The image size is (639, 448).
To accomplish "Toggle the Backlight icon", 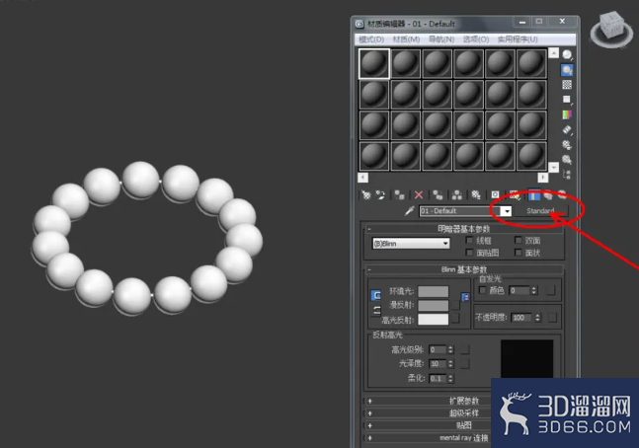I will (567, 70).
